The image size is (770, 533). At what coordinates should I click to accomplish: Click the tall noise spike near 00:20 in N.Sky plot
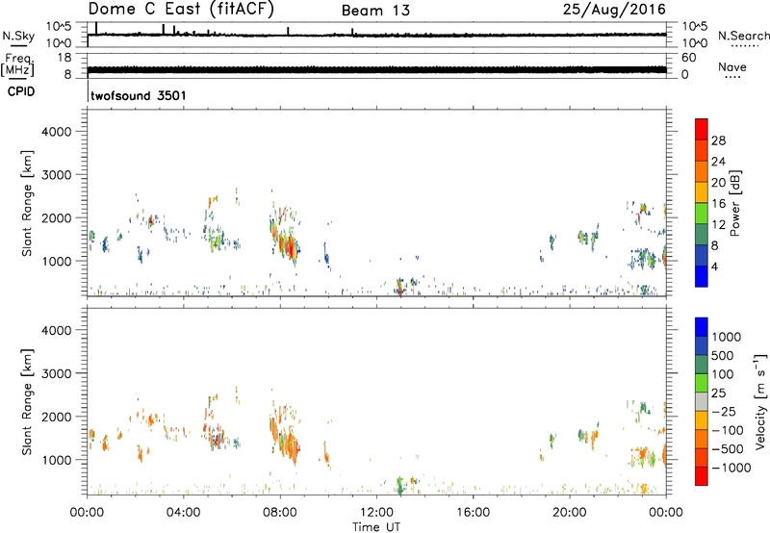[x=96, y=28]
